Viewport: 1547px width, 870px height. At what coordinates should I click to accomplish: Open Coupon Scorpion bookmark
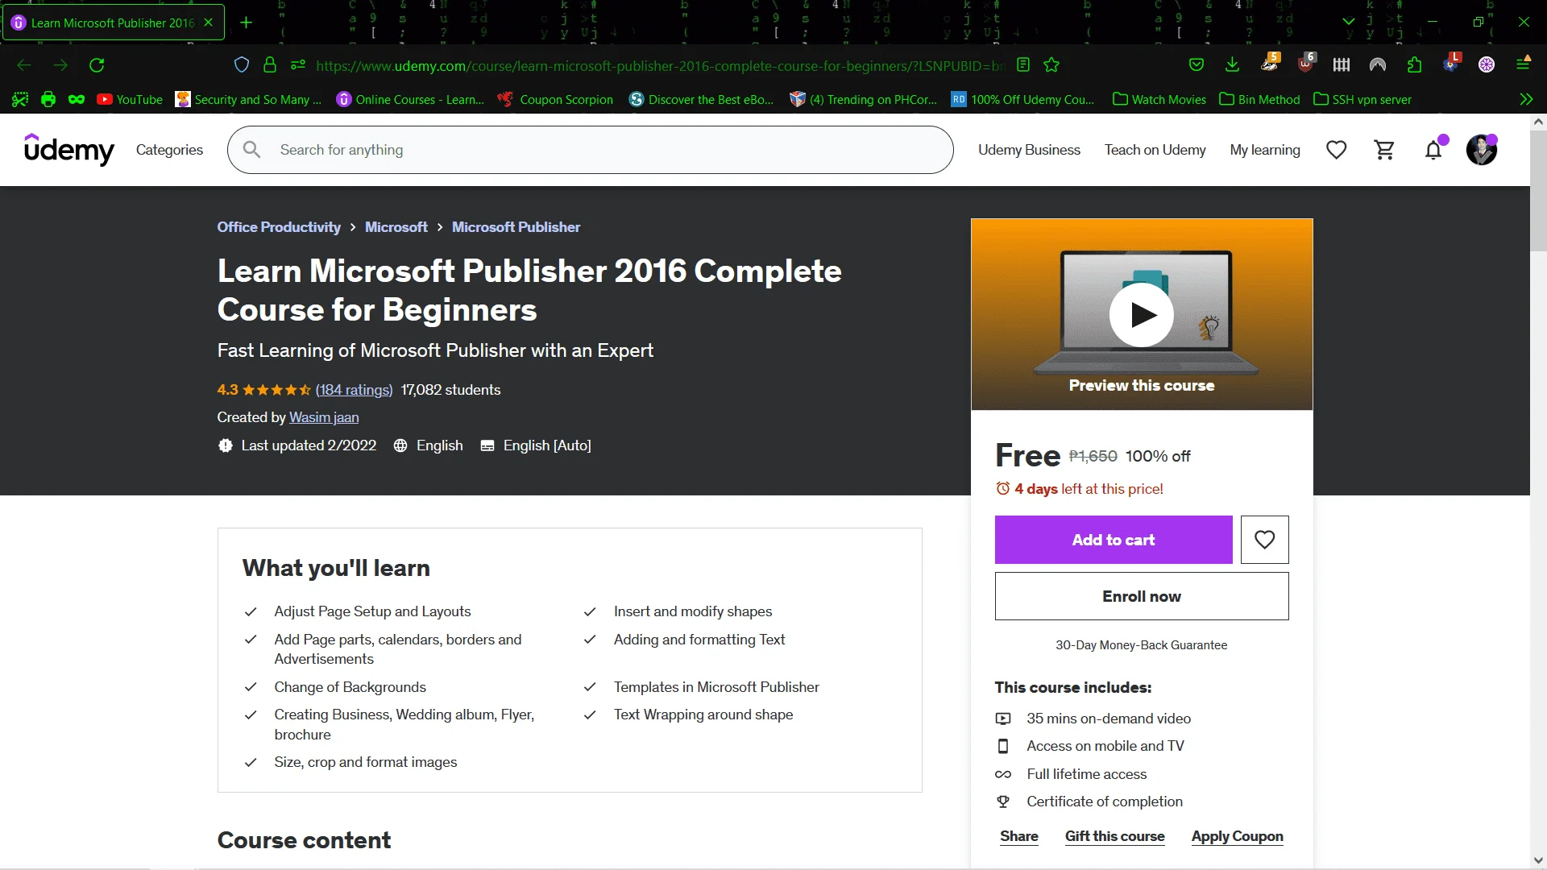tap(555, 100)
